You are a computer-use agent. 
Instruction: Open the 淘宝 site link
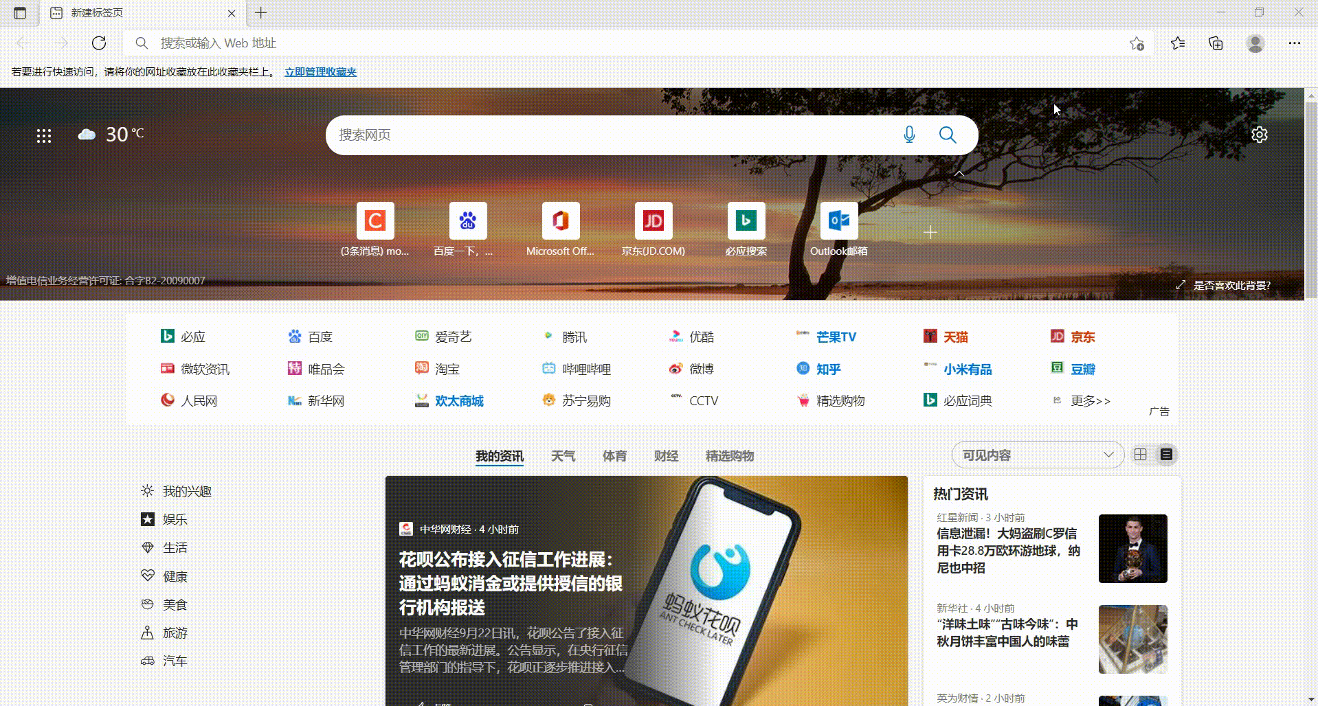click(x=437, y=369)
